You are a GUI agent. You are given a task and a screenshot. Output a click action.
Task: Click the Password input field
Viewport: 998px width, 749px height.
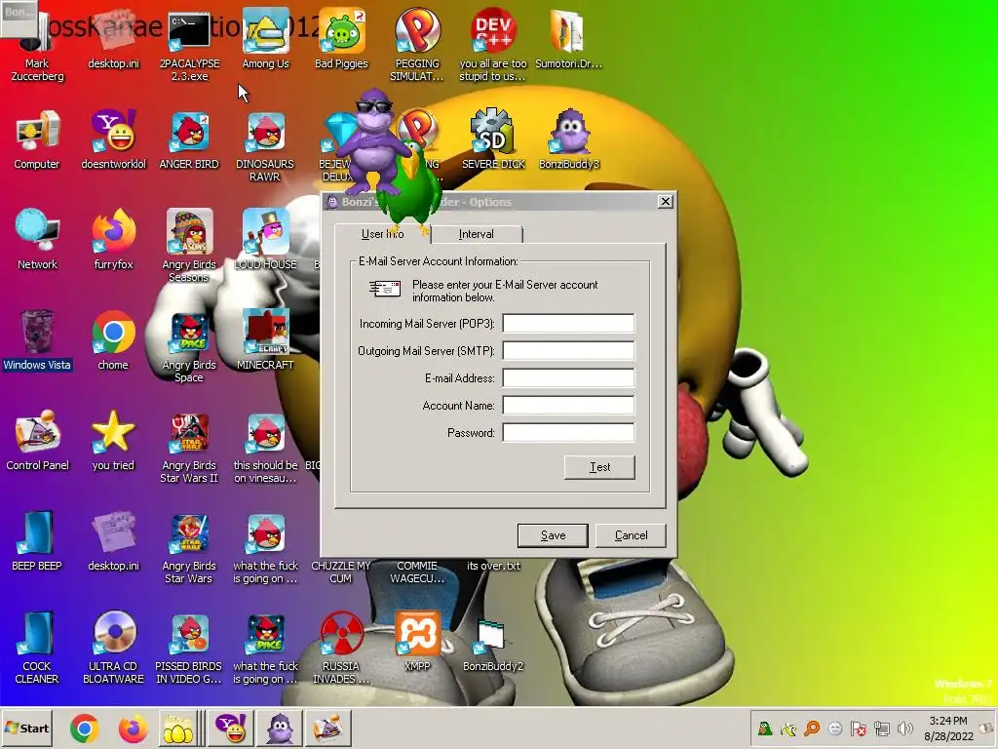(x=568, y=433)
